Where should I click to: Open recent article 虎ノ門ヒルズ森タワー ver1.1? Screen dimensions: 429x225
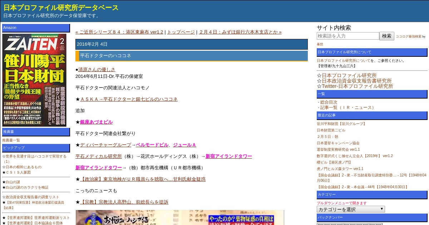pos(340,169)
